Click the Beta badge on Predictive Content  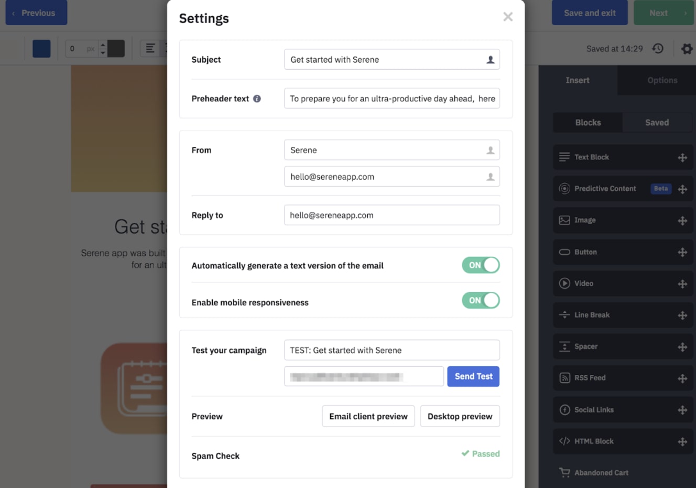661,189
